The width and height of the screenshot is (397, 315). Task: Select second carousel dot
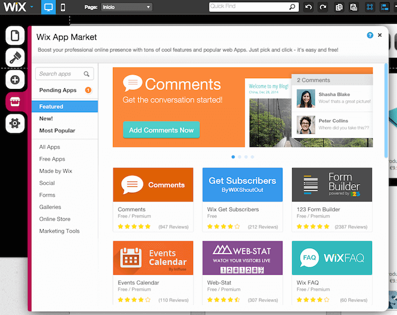point(239,157)
